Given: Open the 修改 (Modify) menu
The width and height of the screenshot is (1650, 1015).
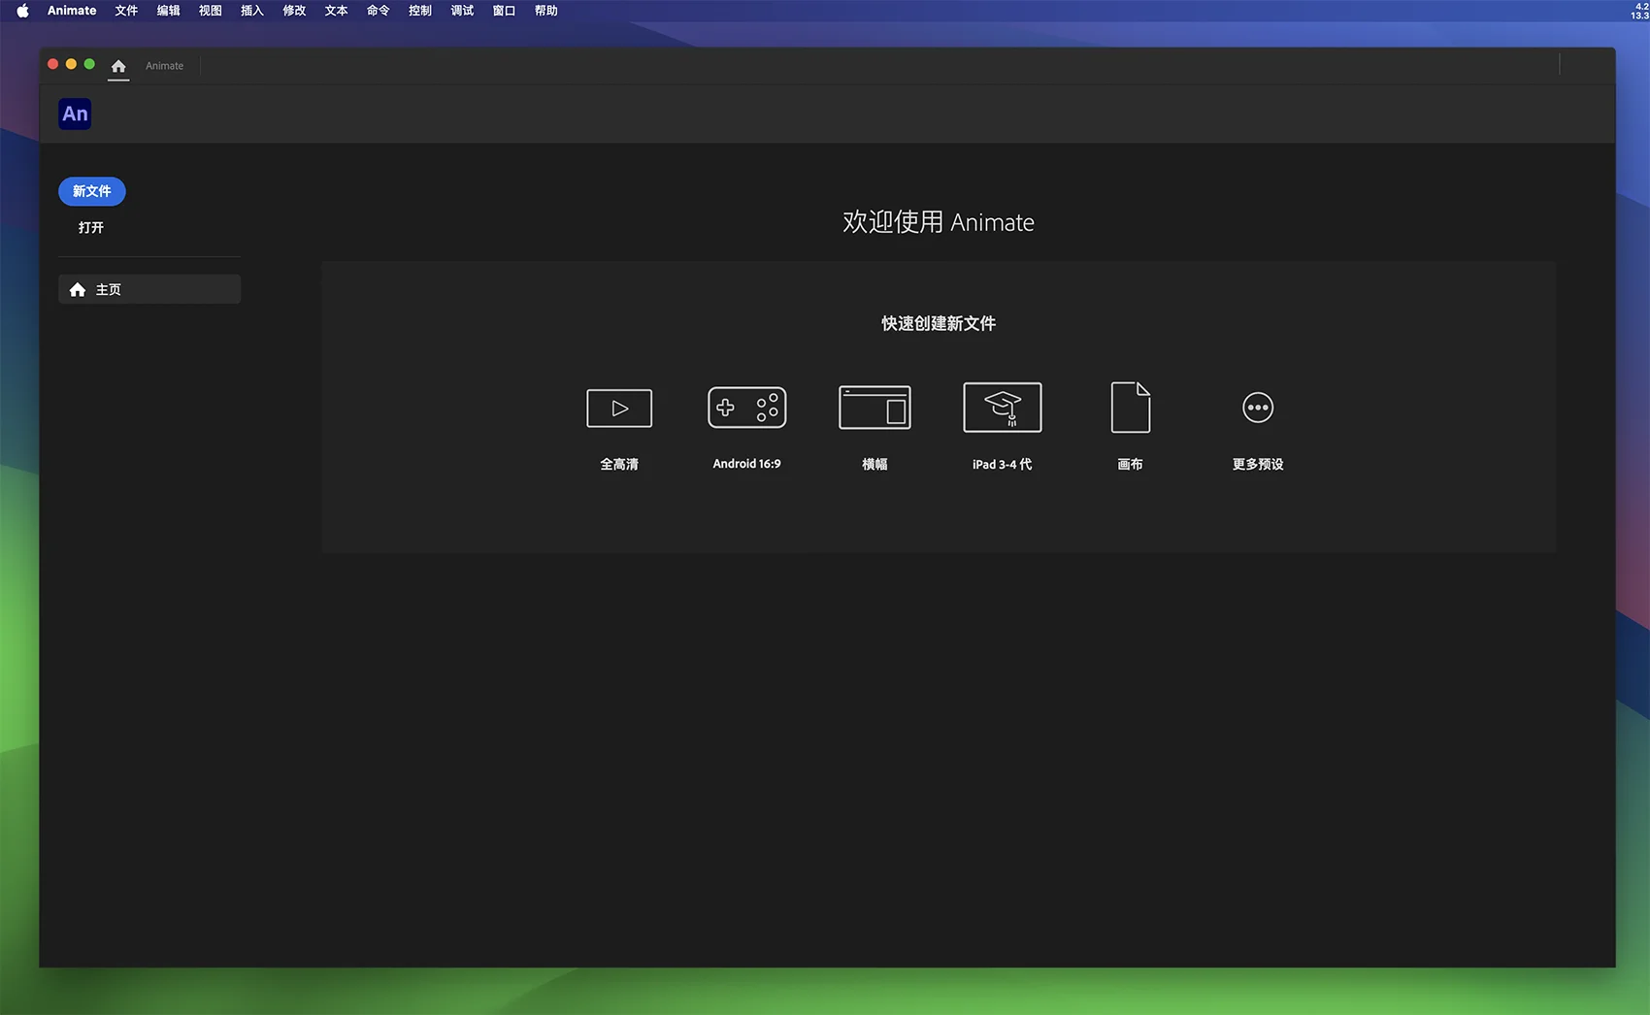Looking at the screenshot, I should (294, 11).
